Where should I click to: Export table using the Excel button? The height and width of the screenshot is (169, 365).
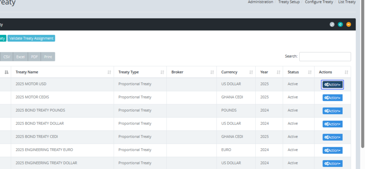(20, 57)
